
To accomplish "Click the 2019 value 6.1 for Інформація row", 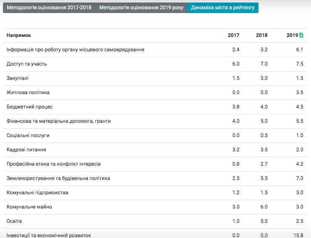I will point(300,50).
